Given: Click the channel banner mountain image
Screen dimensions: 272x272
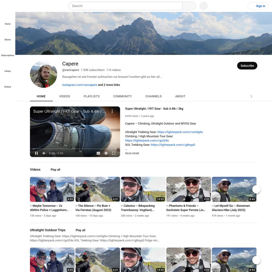Looking at the screenshot, I should [x=144, y=33].
